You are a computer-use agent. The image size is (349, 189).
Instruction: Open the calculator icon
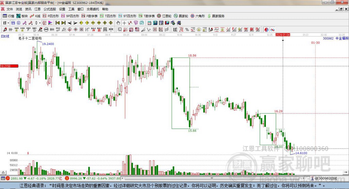[155, 23]
